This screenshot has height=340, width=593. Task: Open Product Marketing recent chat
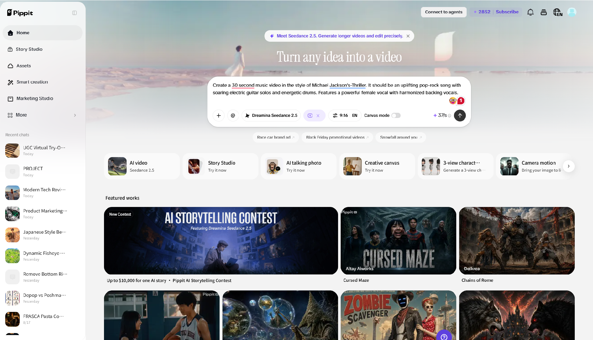43,214
